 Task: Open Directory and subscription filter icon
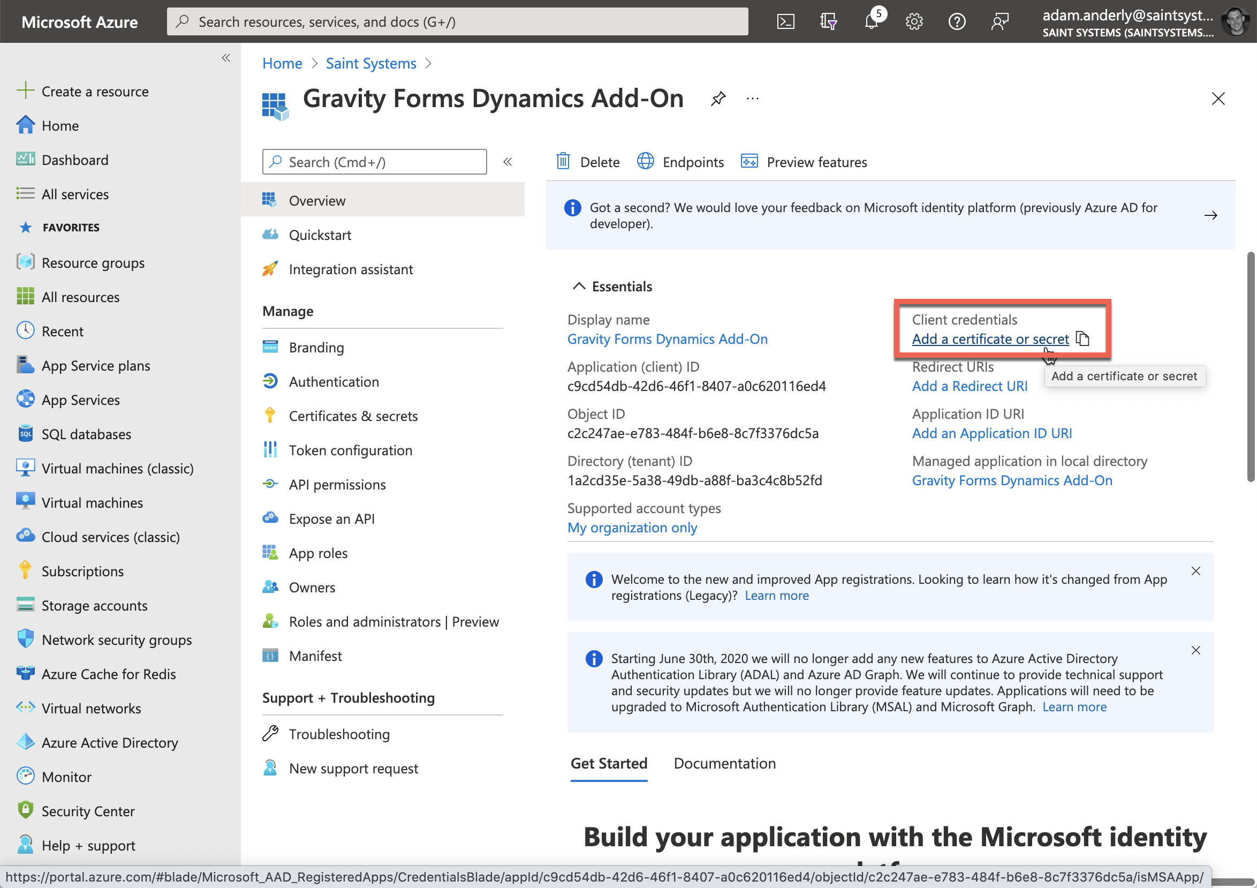pos(828,22)
